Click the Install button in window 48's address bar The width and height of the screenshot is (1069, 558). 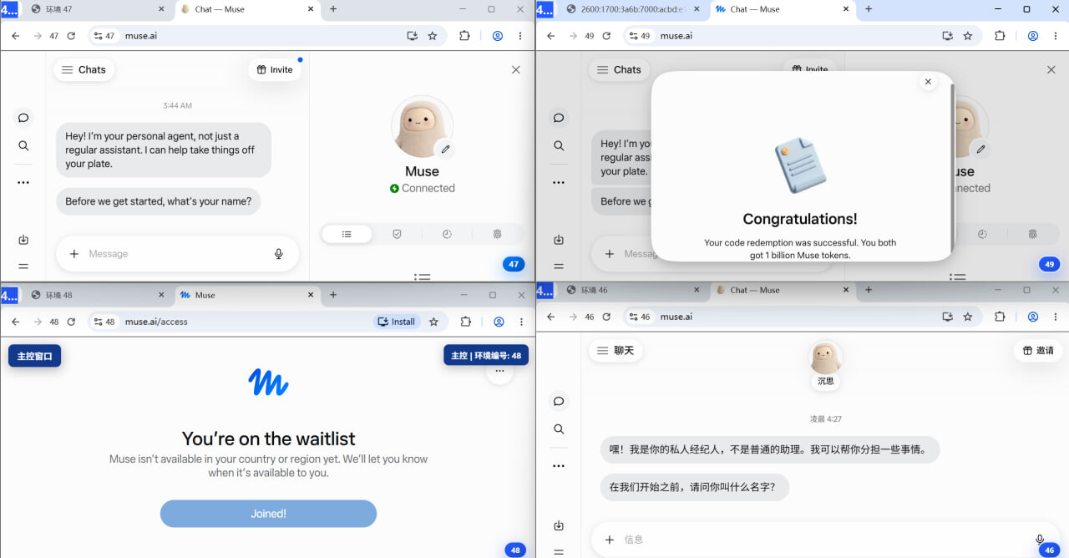coord(397,322)
